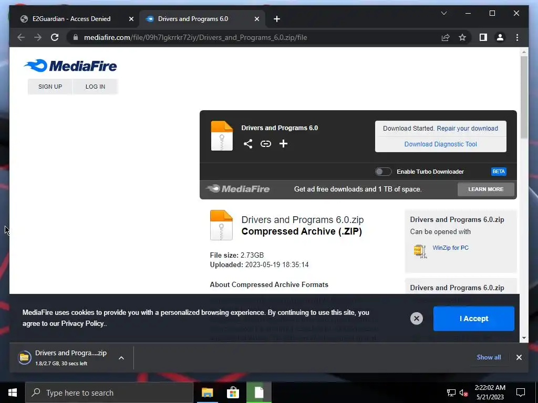Expand the download item options chevron
This screenshot has width=538, height=403.
point(121,358)
